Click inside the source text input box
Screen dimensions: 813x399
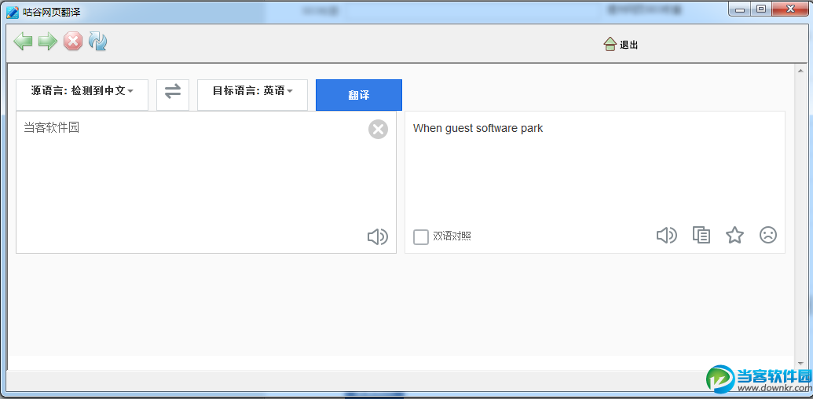pos(206,182)
